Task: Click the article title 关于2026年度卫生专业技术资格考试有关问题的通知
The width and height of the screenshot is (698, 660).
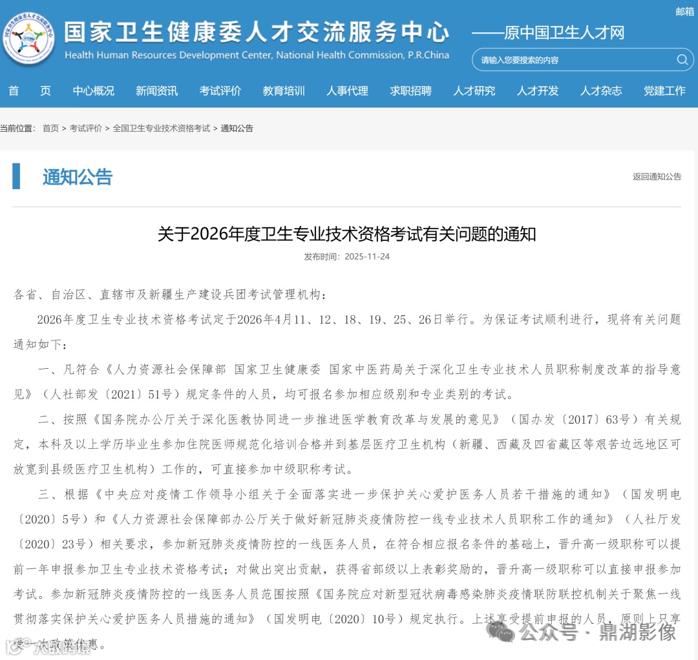Action: pos(347,234)
